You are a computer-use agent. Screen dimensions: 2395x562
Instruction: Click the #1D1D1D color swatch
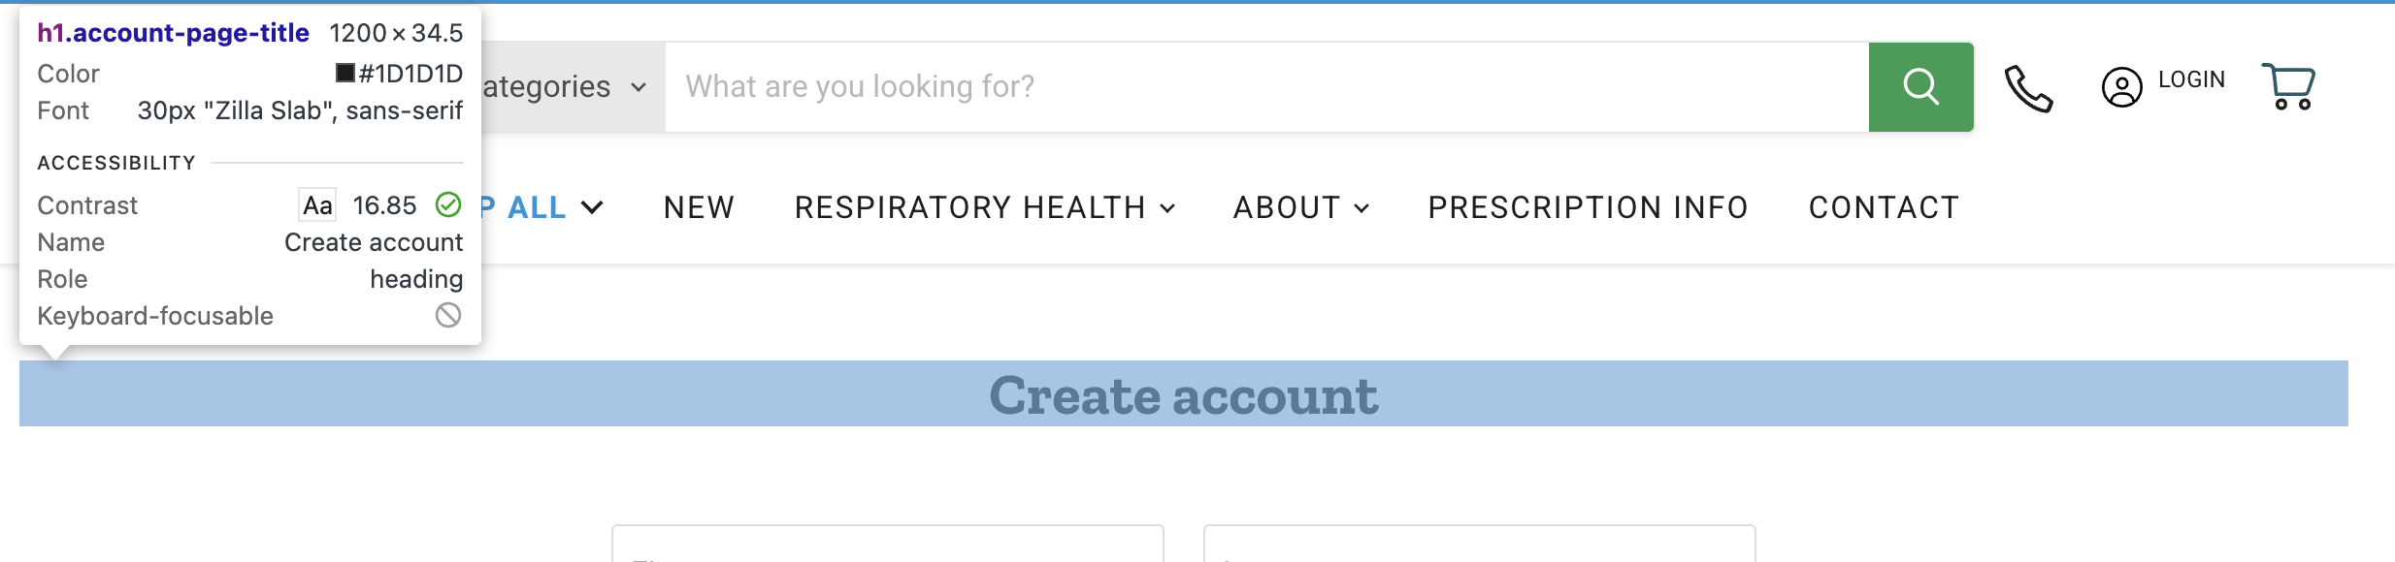(x=344, y=73)
